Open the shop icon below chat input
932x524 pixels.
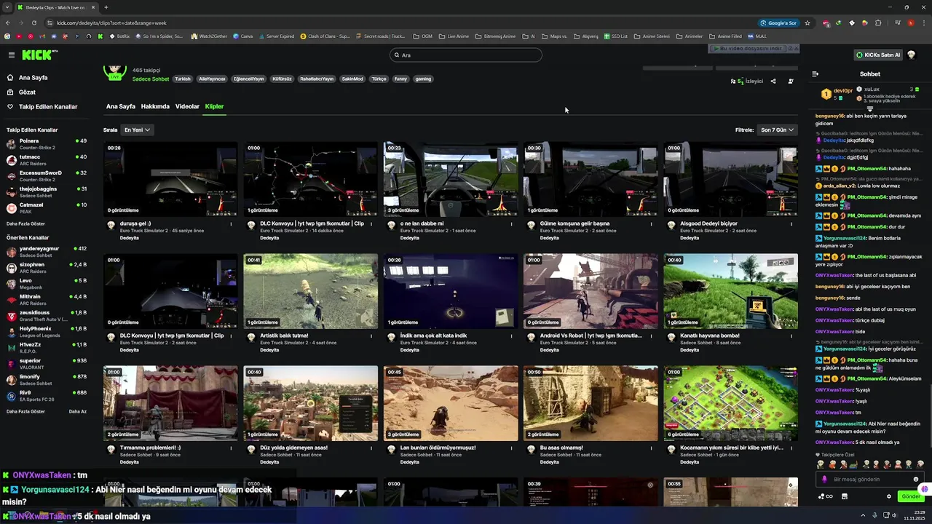tap(845, 496)
